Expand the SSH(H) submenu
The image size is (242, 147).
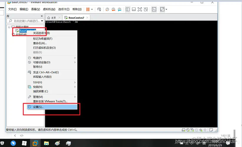(52, 82)
